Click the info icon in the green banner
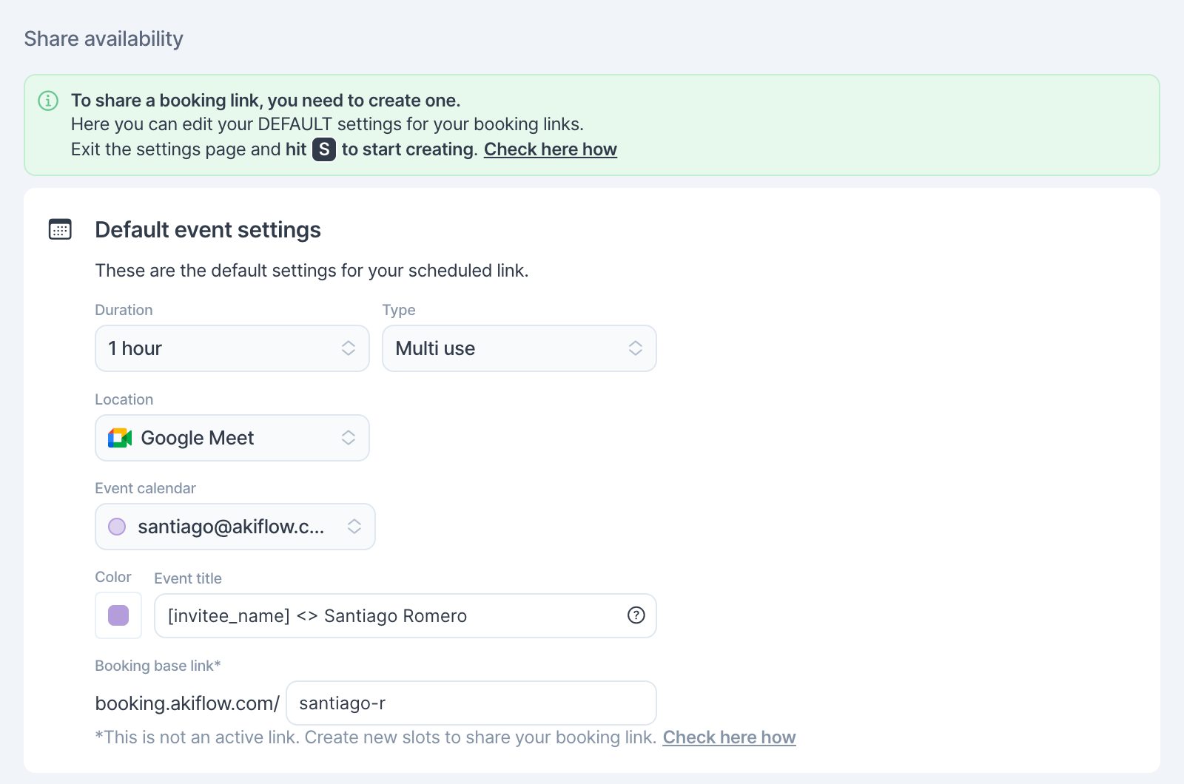1184x784 pixels. pyautogui.click(x=48, y=101)
